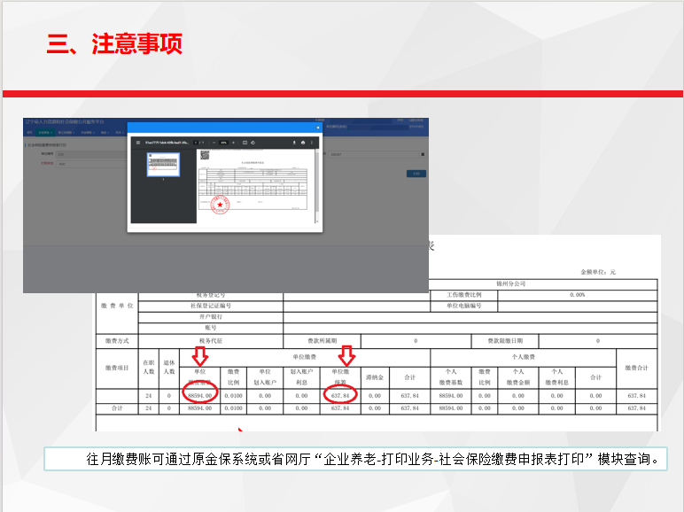
Task: Select the page 1 thumbnail in PDF sidebar
Action: pyautogui.click(x=164, y=165)
